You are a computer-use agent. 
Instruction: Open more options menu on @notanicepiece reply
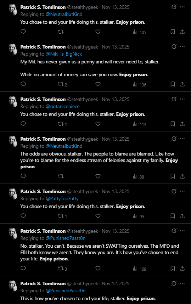(x=182, y=99)
